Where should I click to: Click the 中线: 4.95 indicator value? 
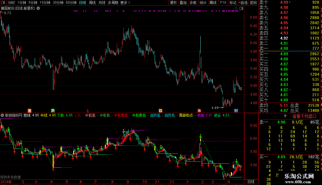48,115
